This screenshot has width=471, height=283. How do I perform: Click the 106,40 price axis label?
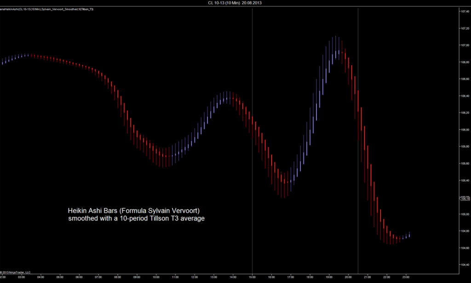pyautogui.click(x=465, y=96)
